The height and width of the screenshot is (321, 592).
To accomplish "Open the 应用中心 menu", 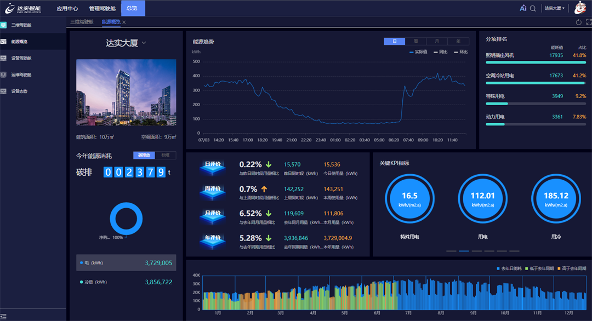I will [x=67, y=9].
